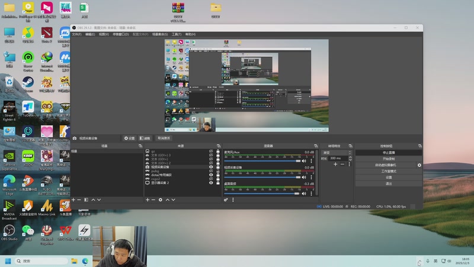This screenshot has height=267, width=474.
Task: Undock the 场景 panel icon
Action: pyautogui.click(x=140, y=146)
